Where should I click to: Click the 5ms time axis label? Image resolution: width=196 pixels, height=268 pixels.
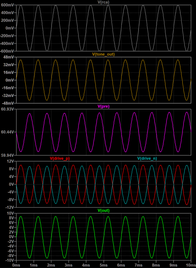[104, 265]
